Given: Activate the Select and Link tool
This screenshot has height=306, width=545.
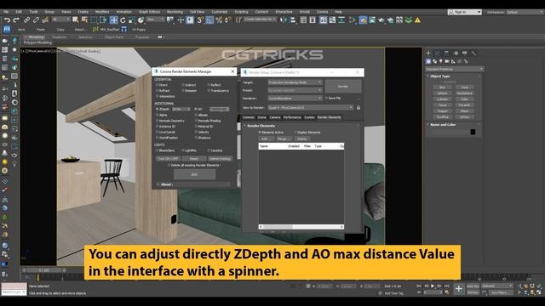Looking at the screenshot, I should click(x=26, y=20).
